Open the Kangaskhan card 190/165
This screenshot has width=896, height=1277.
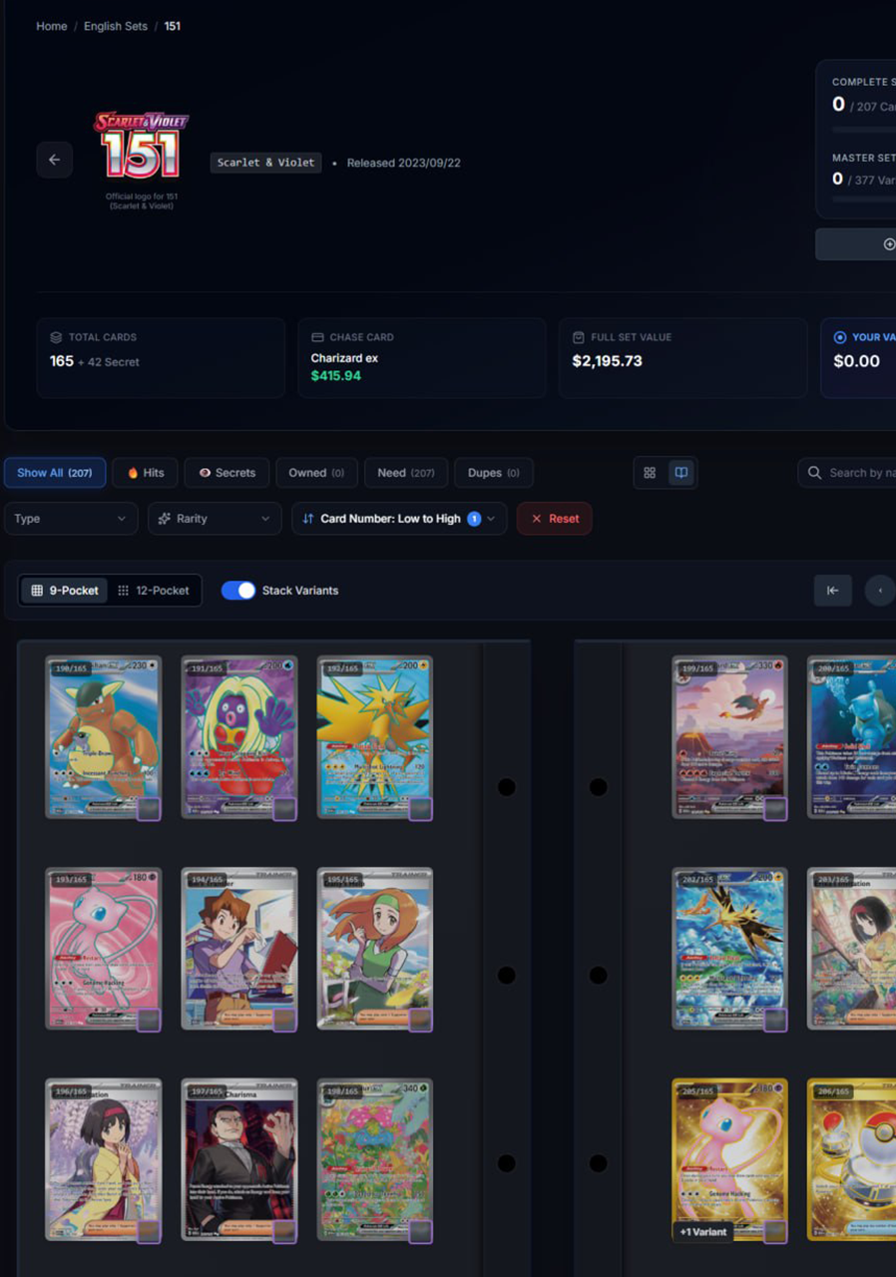coord(104,737)
